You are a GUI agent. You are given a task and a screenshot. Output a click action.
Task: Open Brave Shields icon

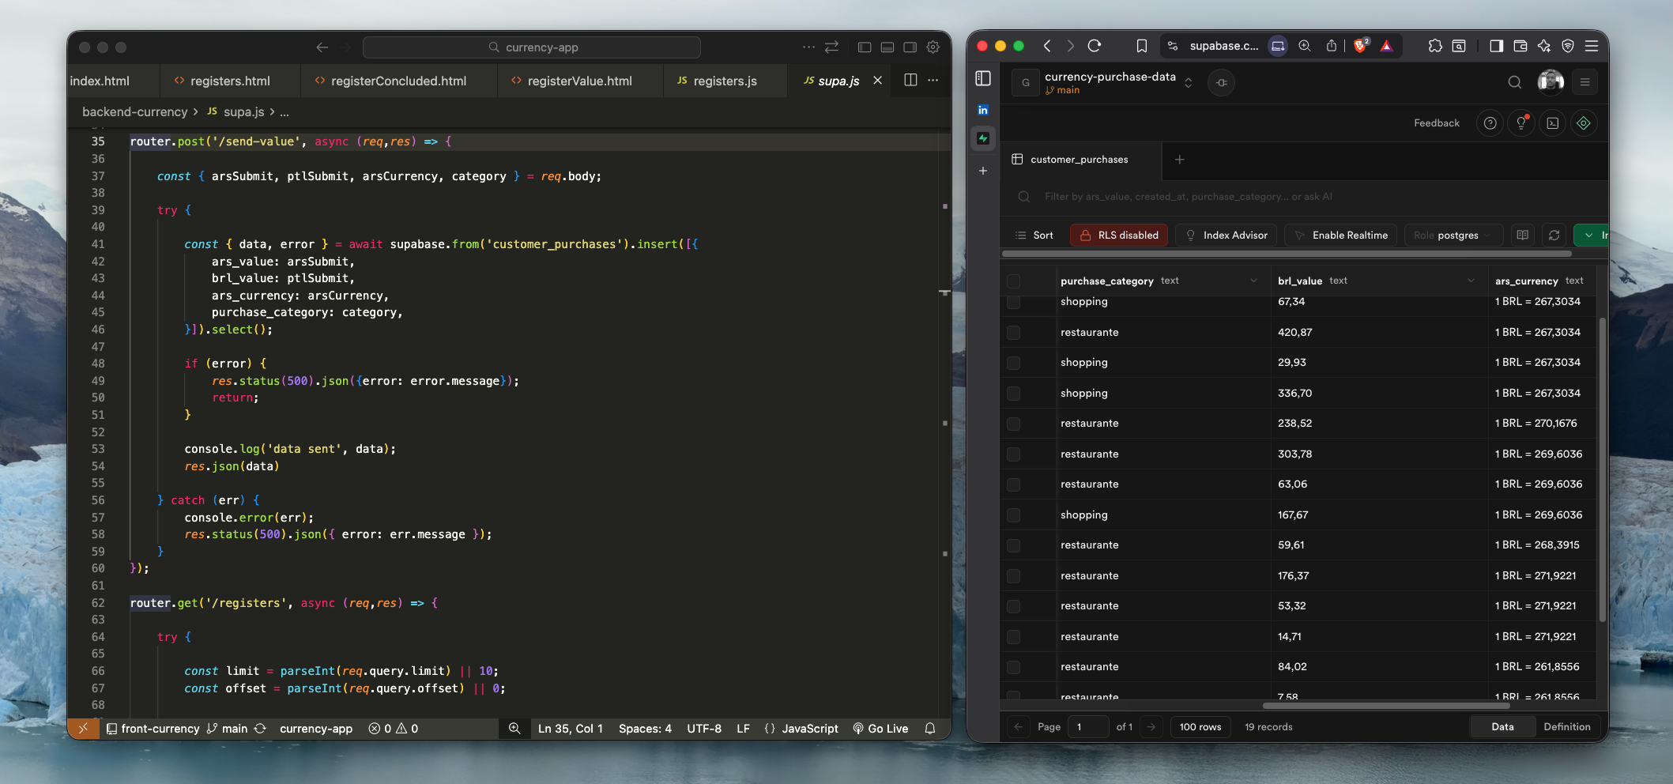tap(1361, 46)
